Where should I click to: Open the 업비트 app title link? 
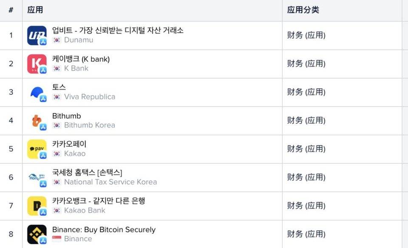point(118,31)
